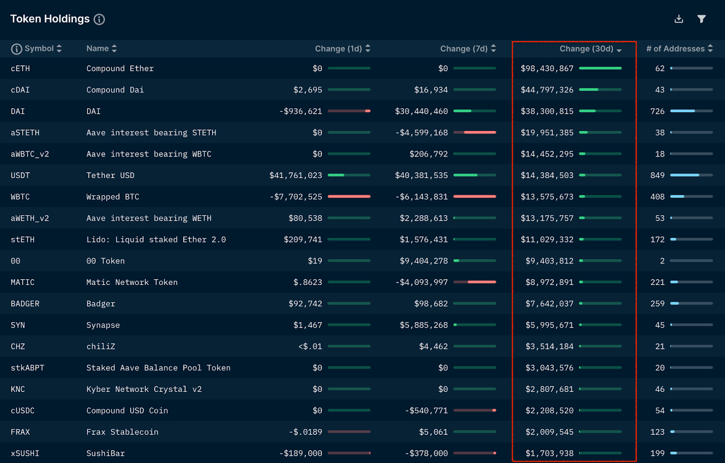Click Staked Aave Balance Pool Token
The width and height of the screenshot is (725, 463).
[x=159, y=368]
